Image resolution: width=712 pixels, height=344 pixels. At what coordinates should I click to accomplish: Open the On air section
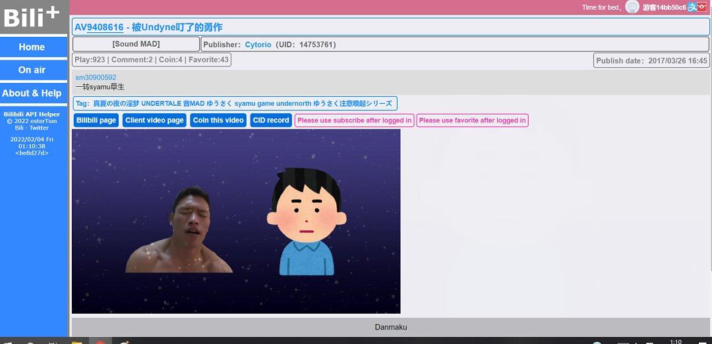(x=34, y=70)
